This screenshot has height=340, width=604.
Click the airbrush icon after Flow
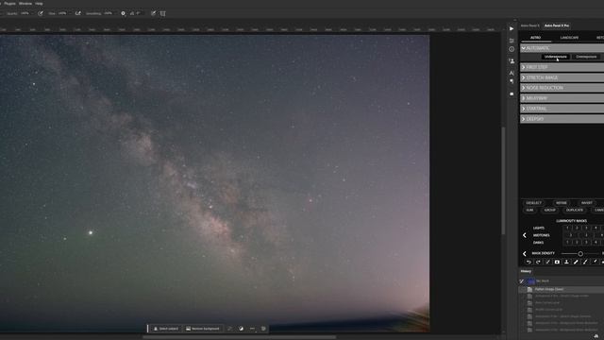pyautogui.click(x=78, y=13)
